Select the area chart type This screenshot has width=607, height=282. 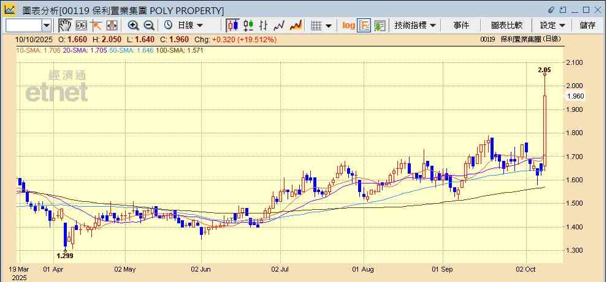(296, 25)
